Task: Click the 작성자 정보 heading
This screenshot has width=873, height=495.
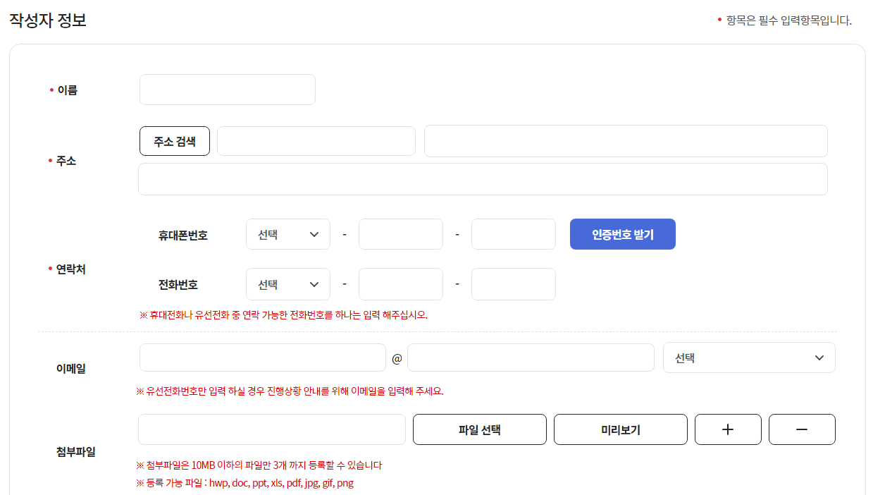Action: (47, 20)
